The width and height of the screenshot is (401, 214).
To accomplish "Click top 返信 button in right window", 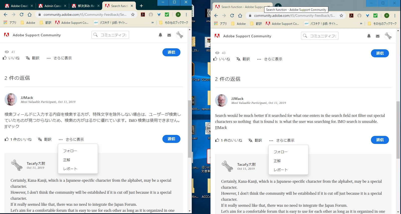I will (x=380, y=53).
